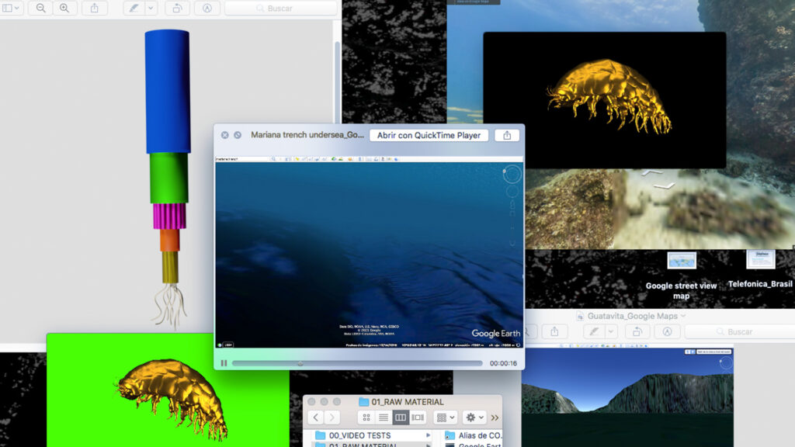The width and height of the screenshot is (795, 447).
Task: Go forward in 01_RAW MATERIAL Finder window
Action: click(332, 418)
